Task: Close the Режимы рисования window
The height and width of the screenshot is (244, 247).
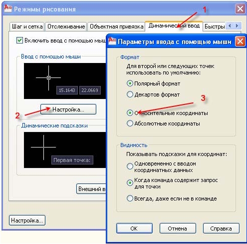Action: [240, 8]
